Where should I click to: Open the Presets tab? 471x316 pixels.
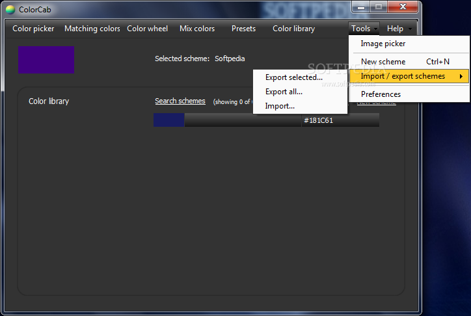coord(243,29)
